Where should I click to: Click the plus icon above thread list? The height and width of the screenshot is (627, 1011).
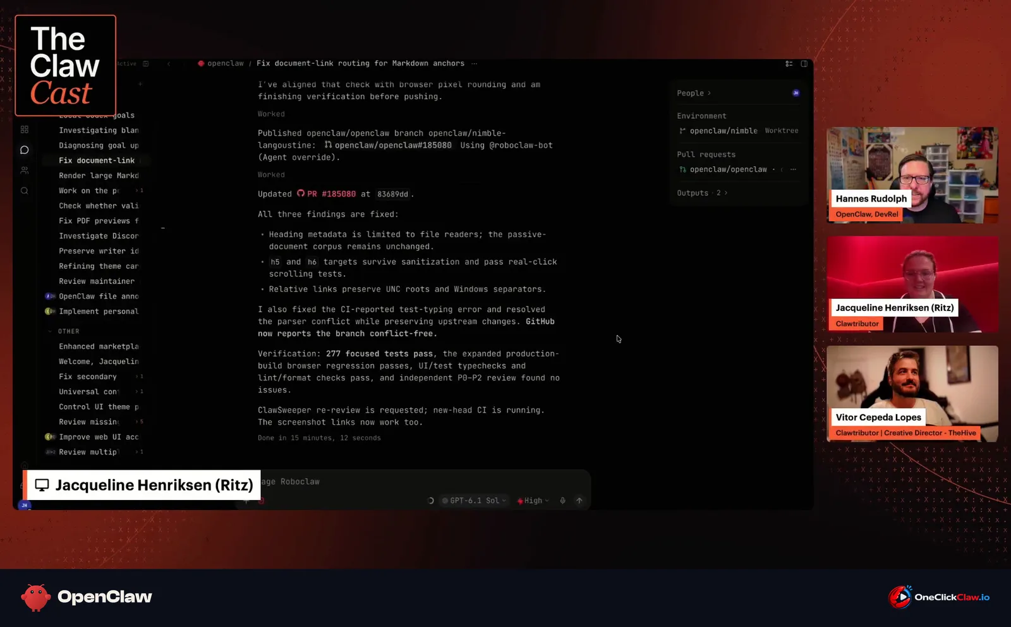point(140,83)
